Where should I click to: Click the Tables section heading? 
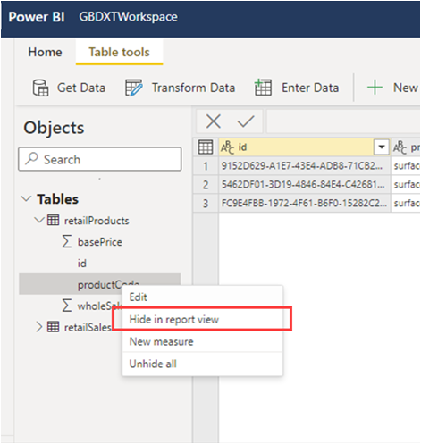click(x=57, y=199)
